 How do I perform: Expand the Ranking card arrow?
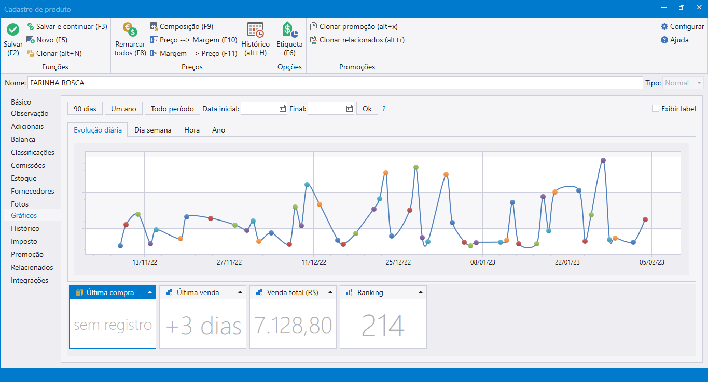click(x=421, y=292)
